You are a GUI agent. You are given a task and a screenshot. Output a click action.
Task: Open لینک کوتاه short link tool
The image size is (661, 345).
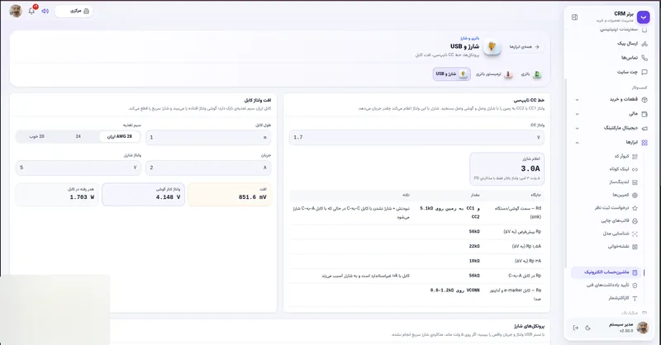click(x=619, y=169)
